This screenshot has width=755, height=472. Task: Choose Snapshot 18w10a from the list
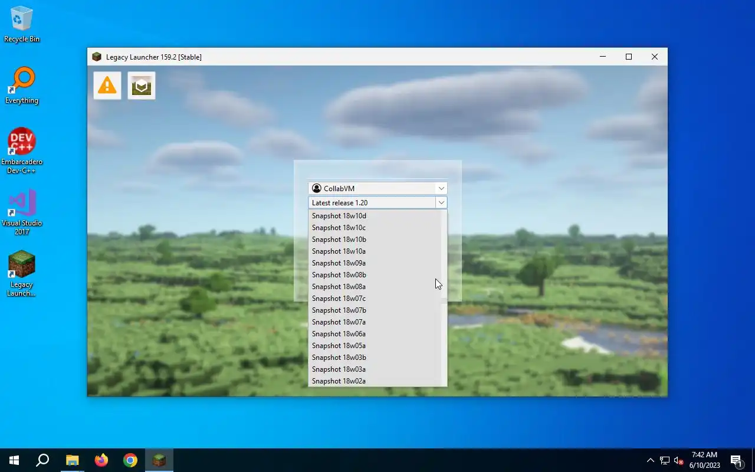375,251
